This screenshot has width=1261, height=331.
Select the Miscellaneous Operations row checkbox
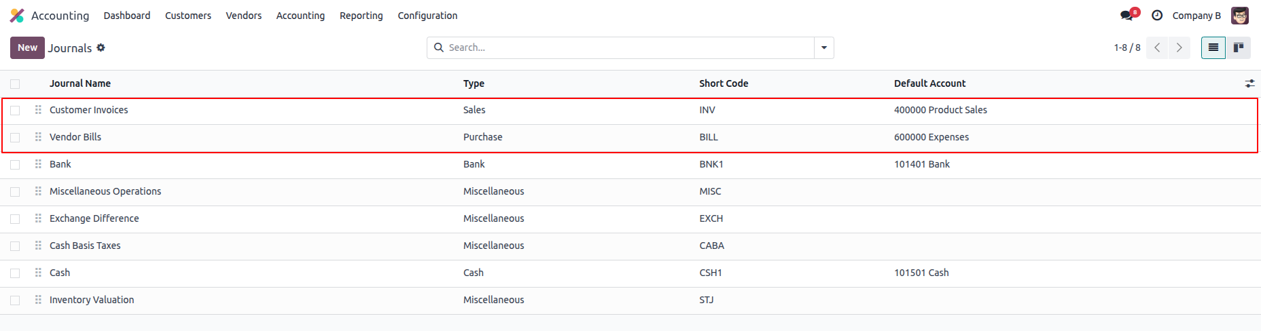coord(15,192)
